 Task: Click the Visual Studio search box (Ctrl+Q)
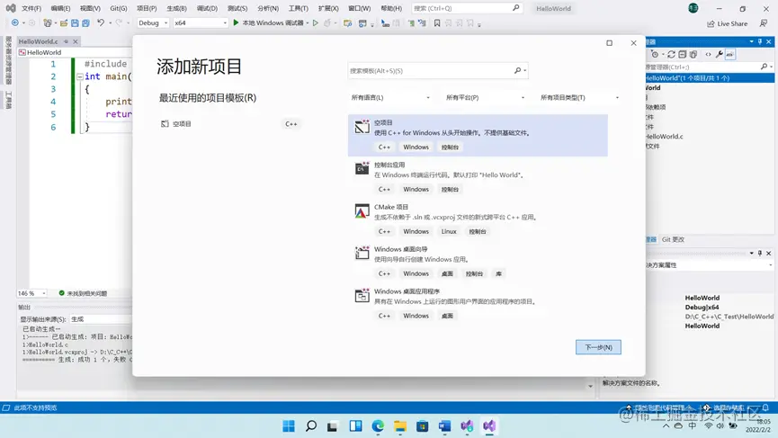(467, 8)
